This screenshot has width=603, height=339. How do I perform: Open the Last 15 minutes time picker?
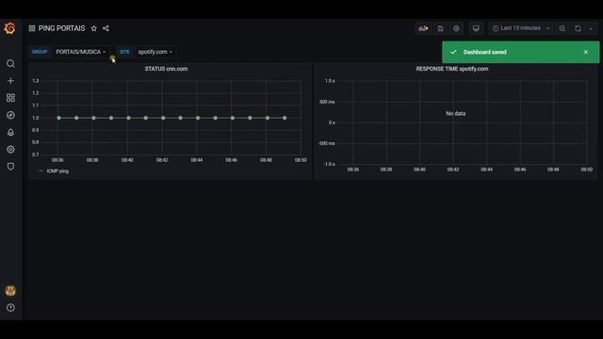521,28
